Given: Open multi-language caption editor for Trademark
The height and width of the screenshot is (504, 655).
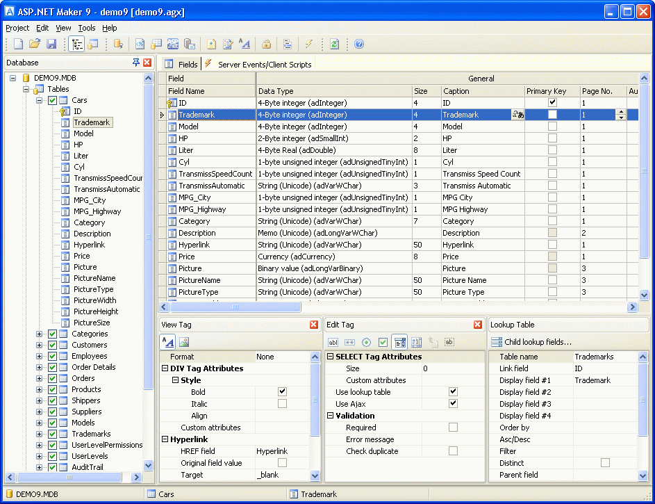Looking at the screenshot, I should (x=518, y=115).
